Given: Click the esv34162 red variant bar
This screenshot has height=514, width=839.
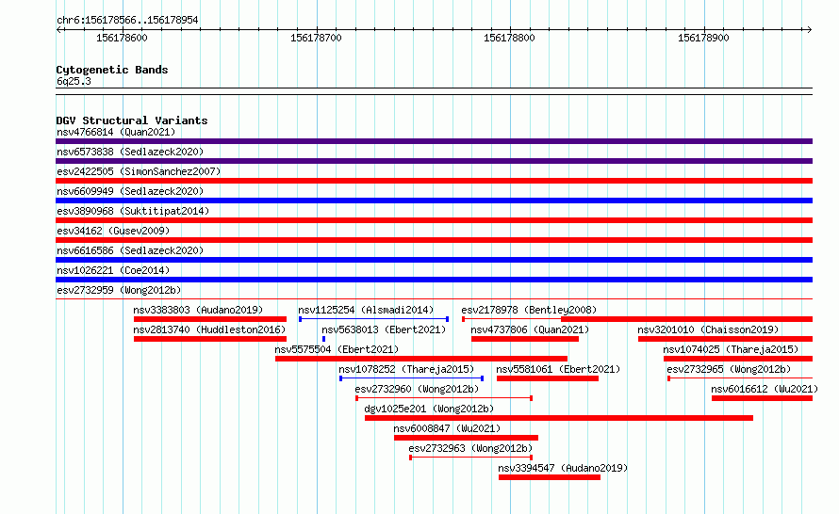Looking at the screenshot, I should coord(434,240).
